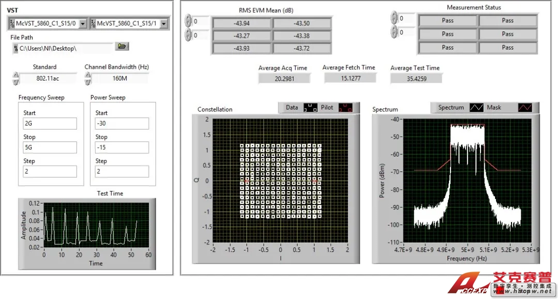Click the Standard 802.11ac selector stepper
Screen dimensions: 558x299
click(x=16, y=78)
